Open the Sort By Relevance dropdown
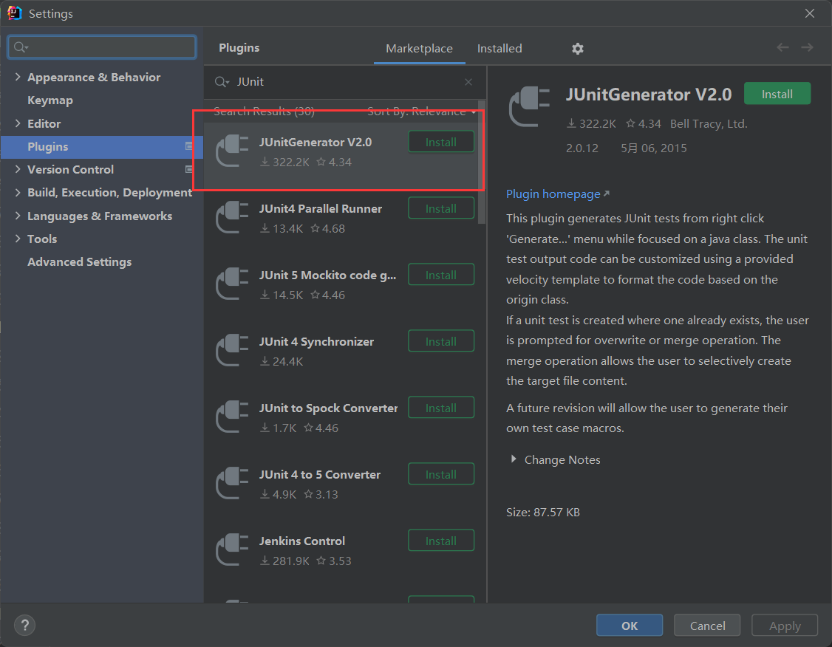 coord(421,112)
